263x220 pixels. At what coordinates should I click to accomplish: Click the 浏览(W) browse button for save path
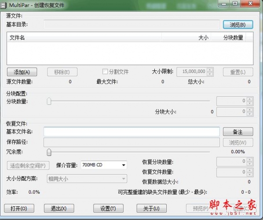238,143
